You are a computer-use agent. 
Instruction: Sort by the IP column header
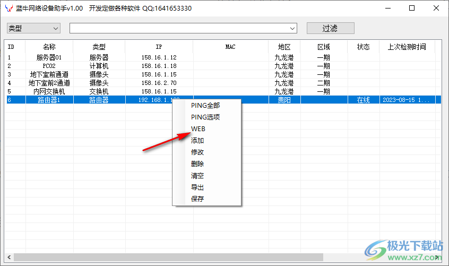[159, 47]
